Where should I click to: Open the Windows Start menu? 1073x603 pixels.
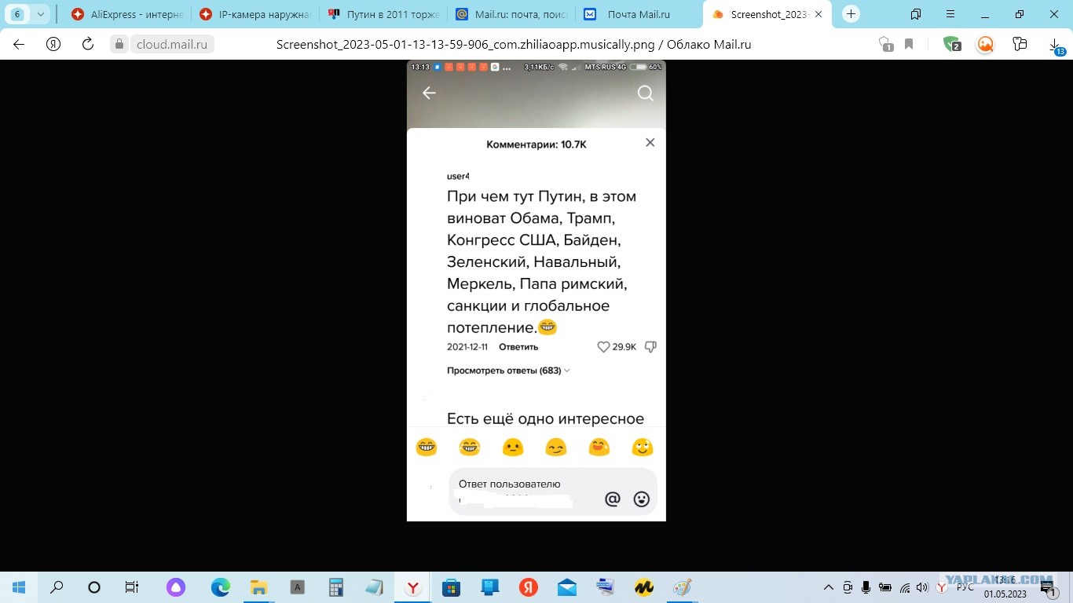19,587
